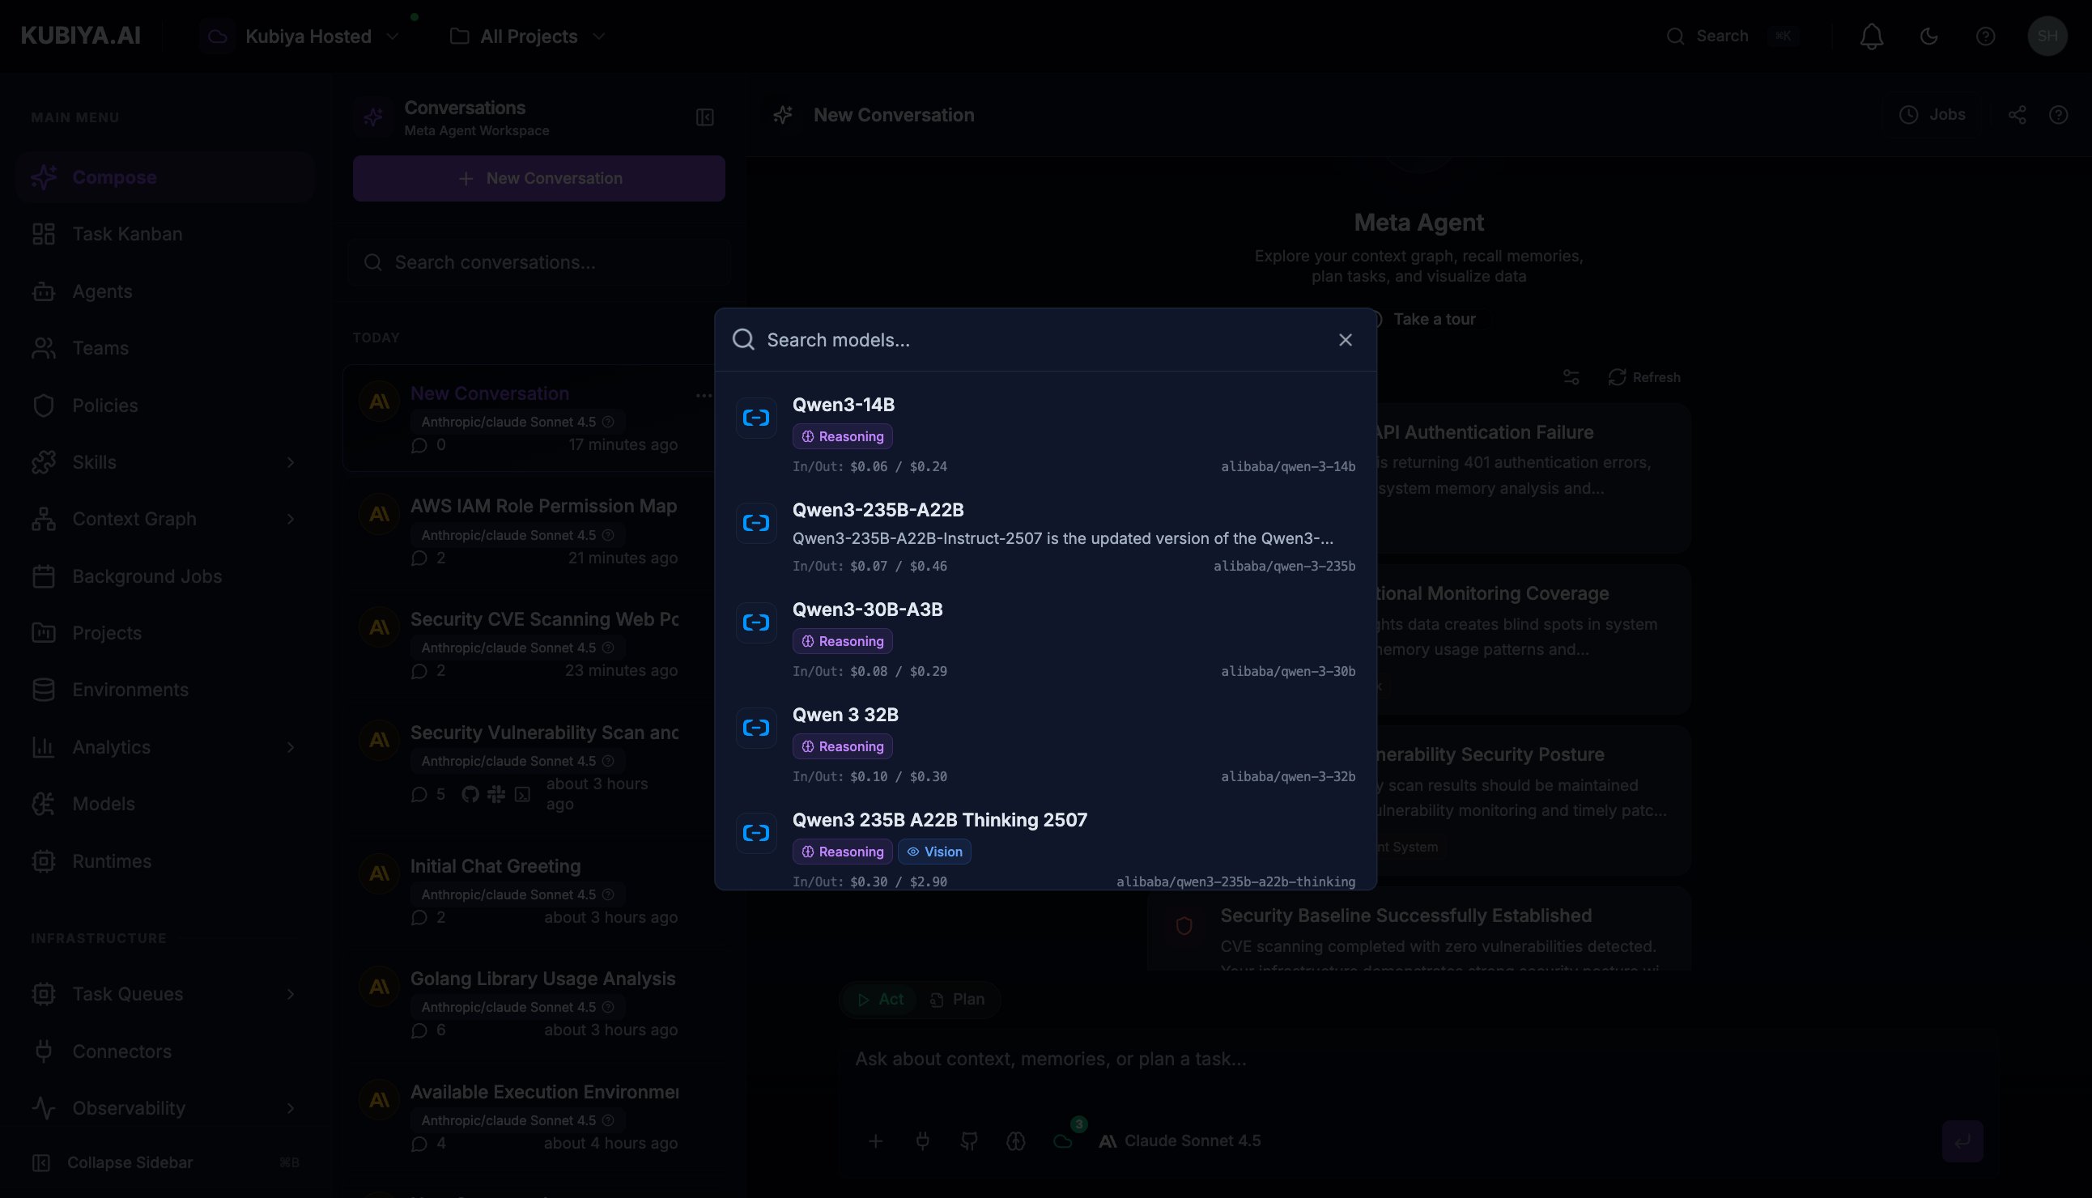Go to the Agents page

tap(164, 291)
